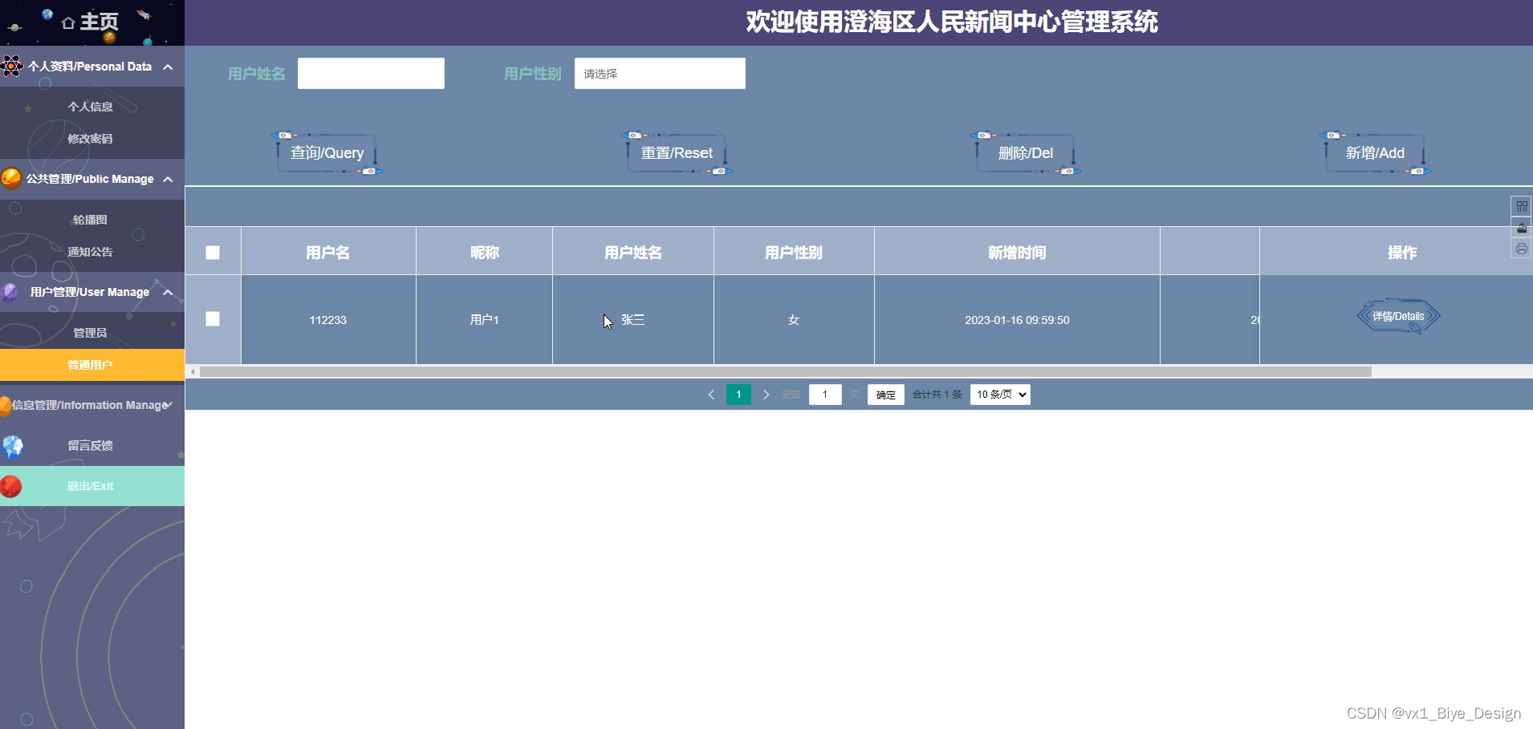Click the globe icon beside 留言反馈
The width and height of the screenshot is (1533, 729).
pyautogui.click(x=13, y=446)
